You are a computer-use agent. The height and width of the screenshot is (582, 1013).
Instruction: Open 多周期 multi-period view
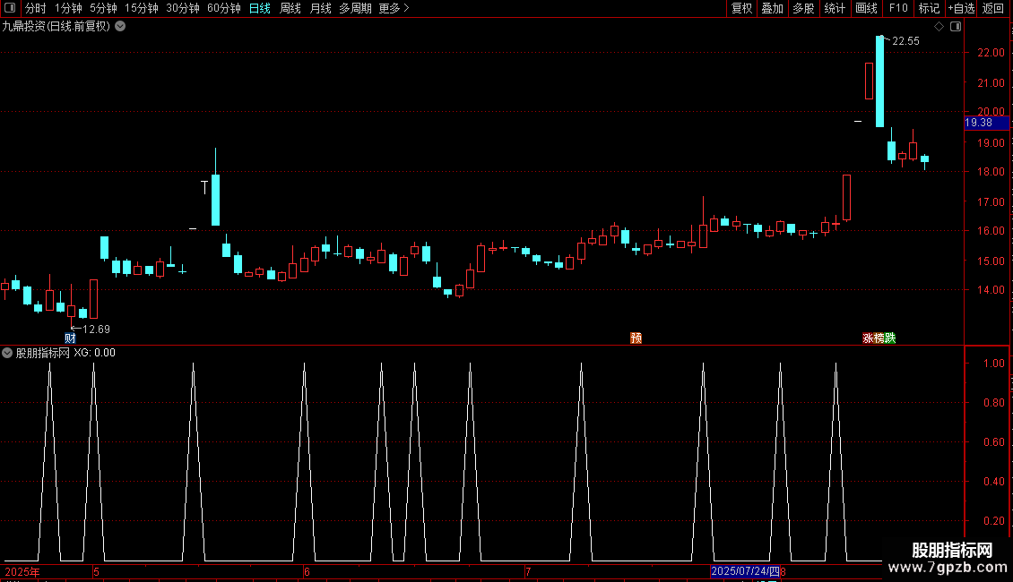click(x=355, y=8)
